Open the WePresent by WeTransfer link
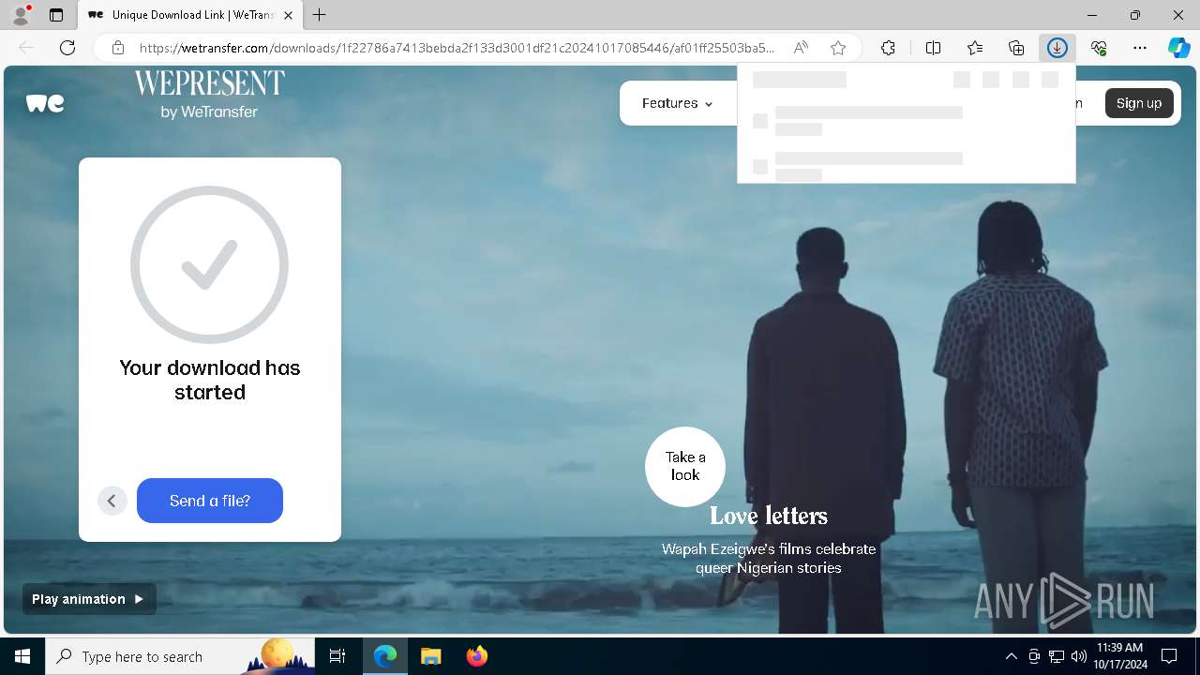The image size is (1200, 675). click(x=209, y=95)
